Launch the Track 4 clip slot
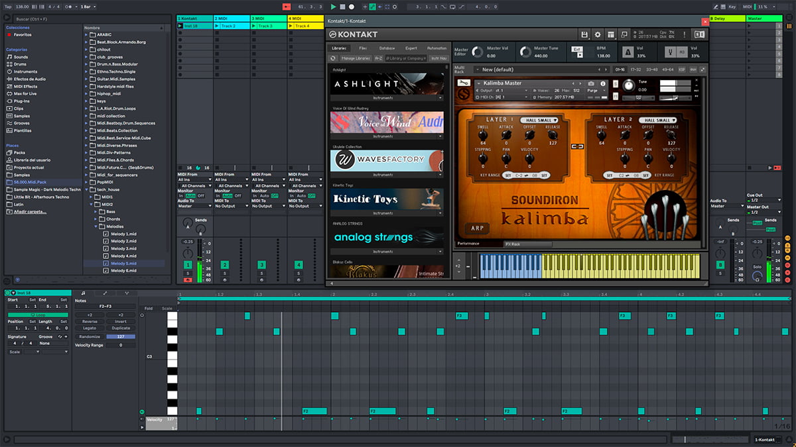Viewport: 796px width, 447px height. point(291,26)
